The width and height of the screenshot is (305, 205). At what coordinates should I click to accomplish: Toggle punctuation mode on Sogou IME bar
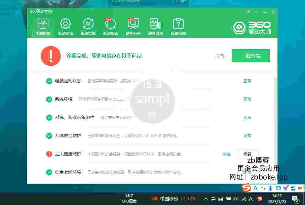coord(263,188)
